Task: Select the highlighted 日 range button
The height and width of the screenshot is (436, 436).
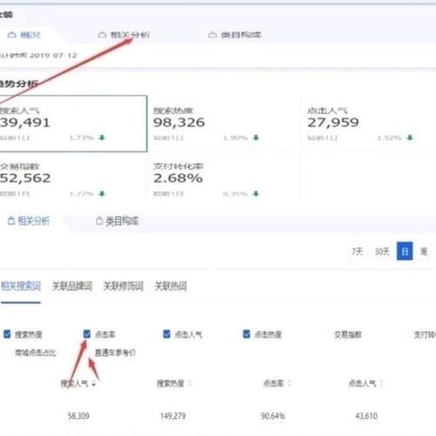Action: 405,251
